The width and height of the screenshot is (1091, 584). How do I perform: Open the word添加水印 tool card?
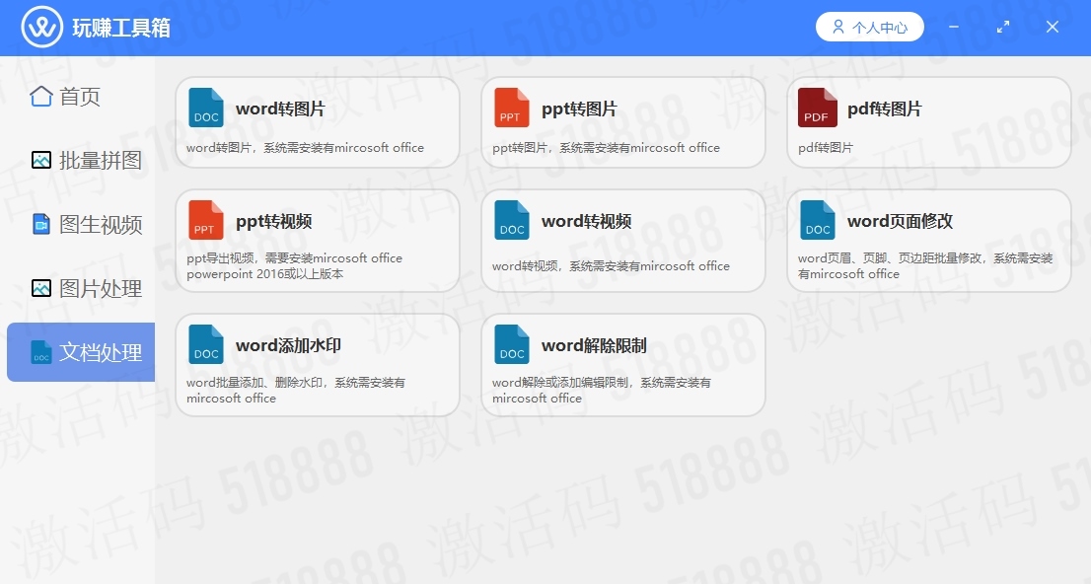click(x=318, y=365)
